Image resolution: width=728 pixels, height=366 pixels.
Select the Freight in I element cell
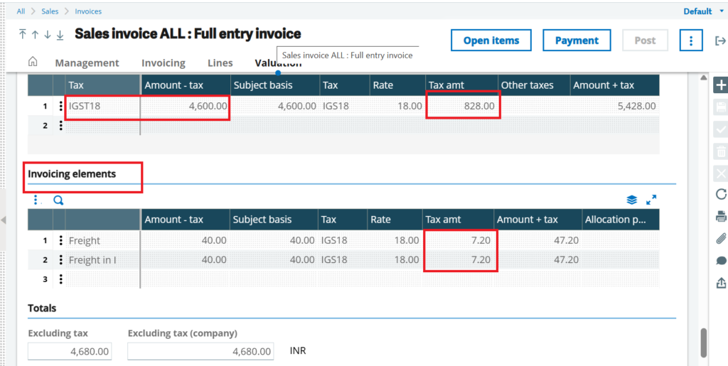click(102, 260)
